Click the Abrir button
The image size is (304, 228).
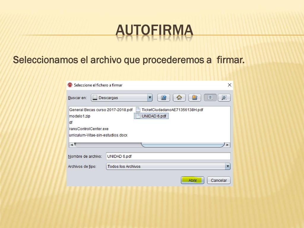click(192, 180)
